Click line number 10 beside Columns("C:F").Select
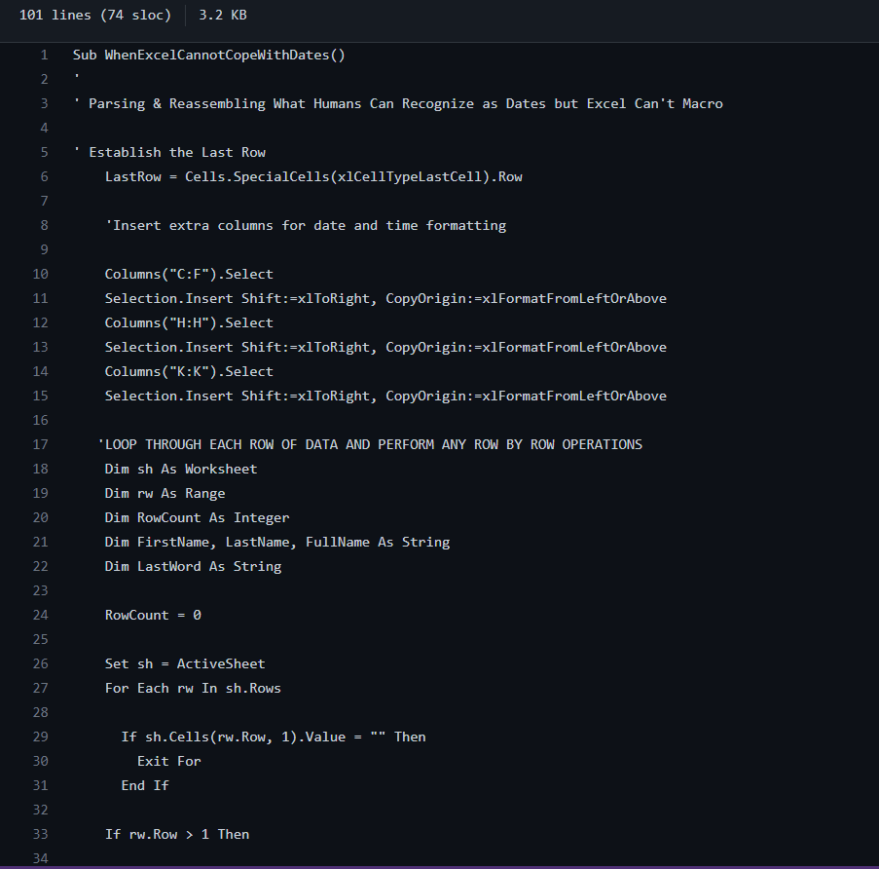The image size is (879, 869). 41,274
